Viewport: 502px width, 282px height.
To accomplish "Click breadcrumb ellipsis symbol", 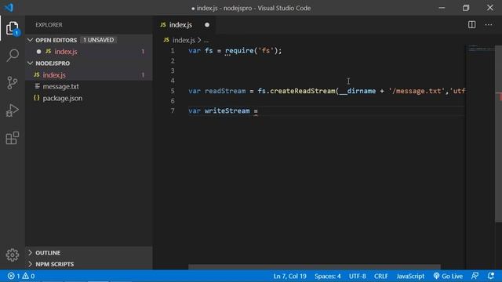I will (x=206, y=41).
